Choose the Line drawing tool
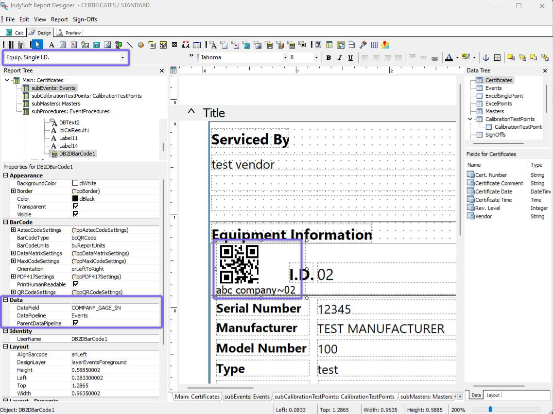The image size is (553, 414). (130, 45)
